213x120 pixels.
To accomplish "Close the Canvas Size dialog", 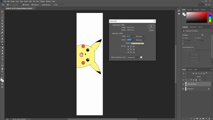I will 154,21.
